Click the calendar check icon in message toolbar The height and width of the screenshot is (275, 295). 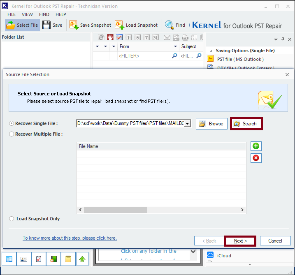click(119, 37)
